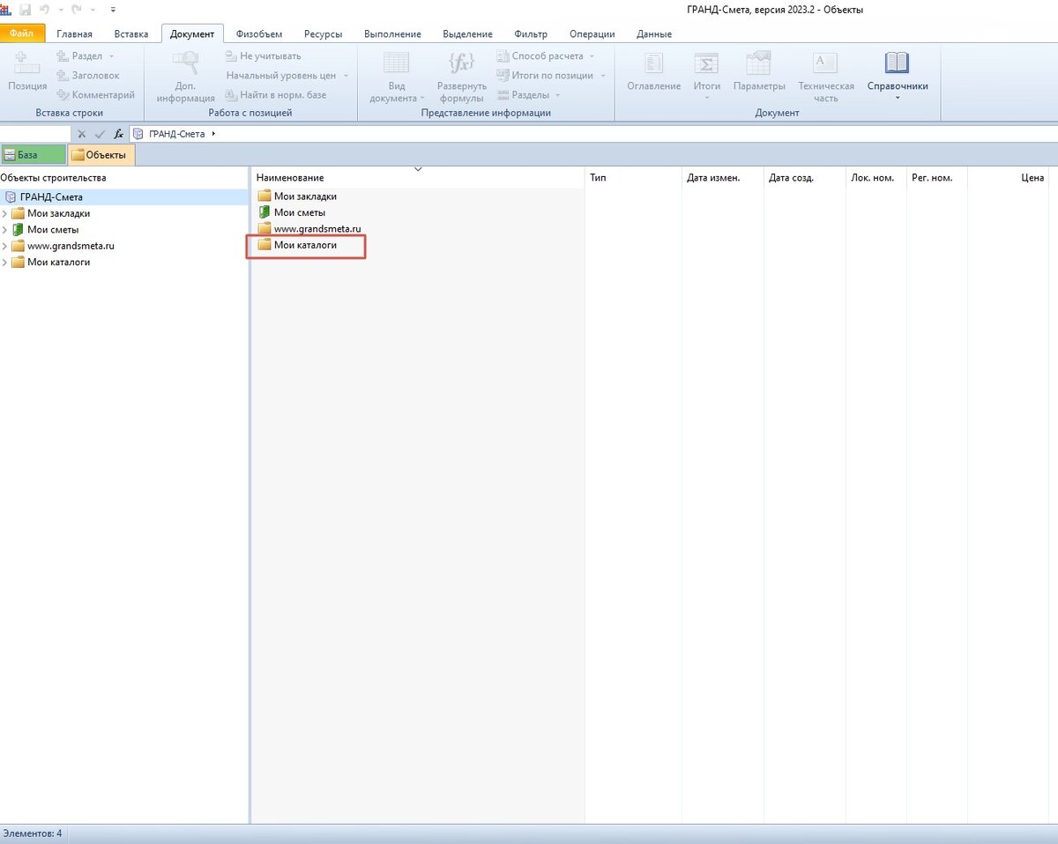The image size is (1058, 844).
Task: Click the name box input field
Action: point(35,134)
